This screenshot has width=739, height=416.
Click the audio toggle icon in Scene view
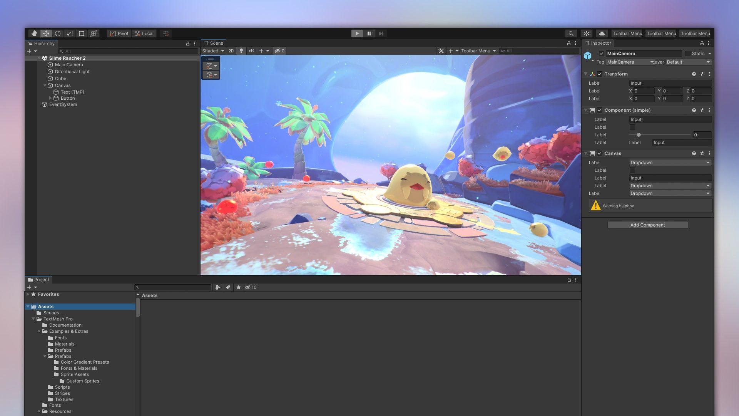[x=252, y=50]
